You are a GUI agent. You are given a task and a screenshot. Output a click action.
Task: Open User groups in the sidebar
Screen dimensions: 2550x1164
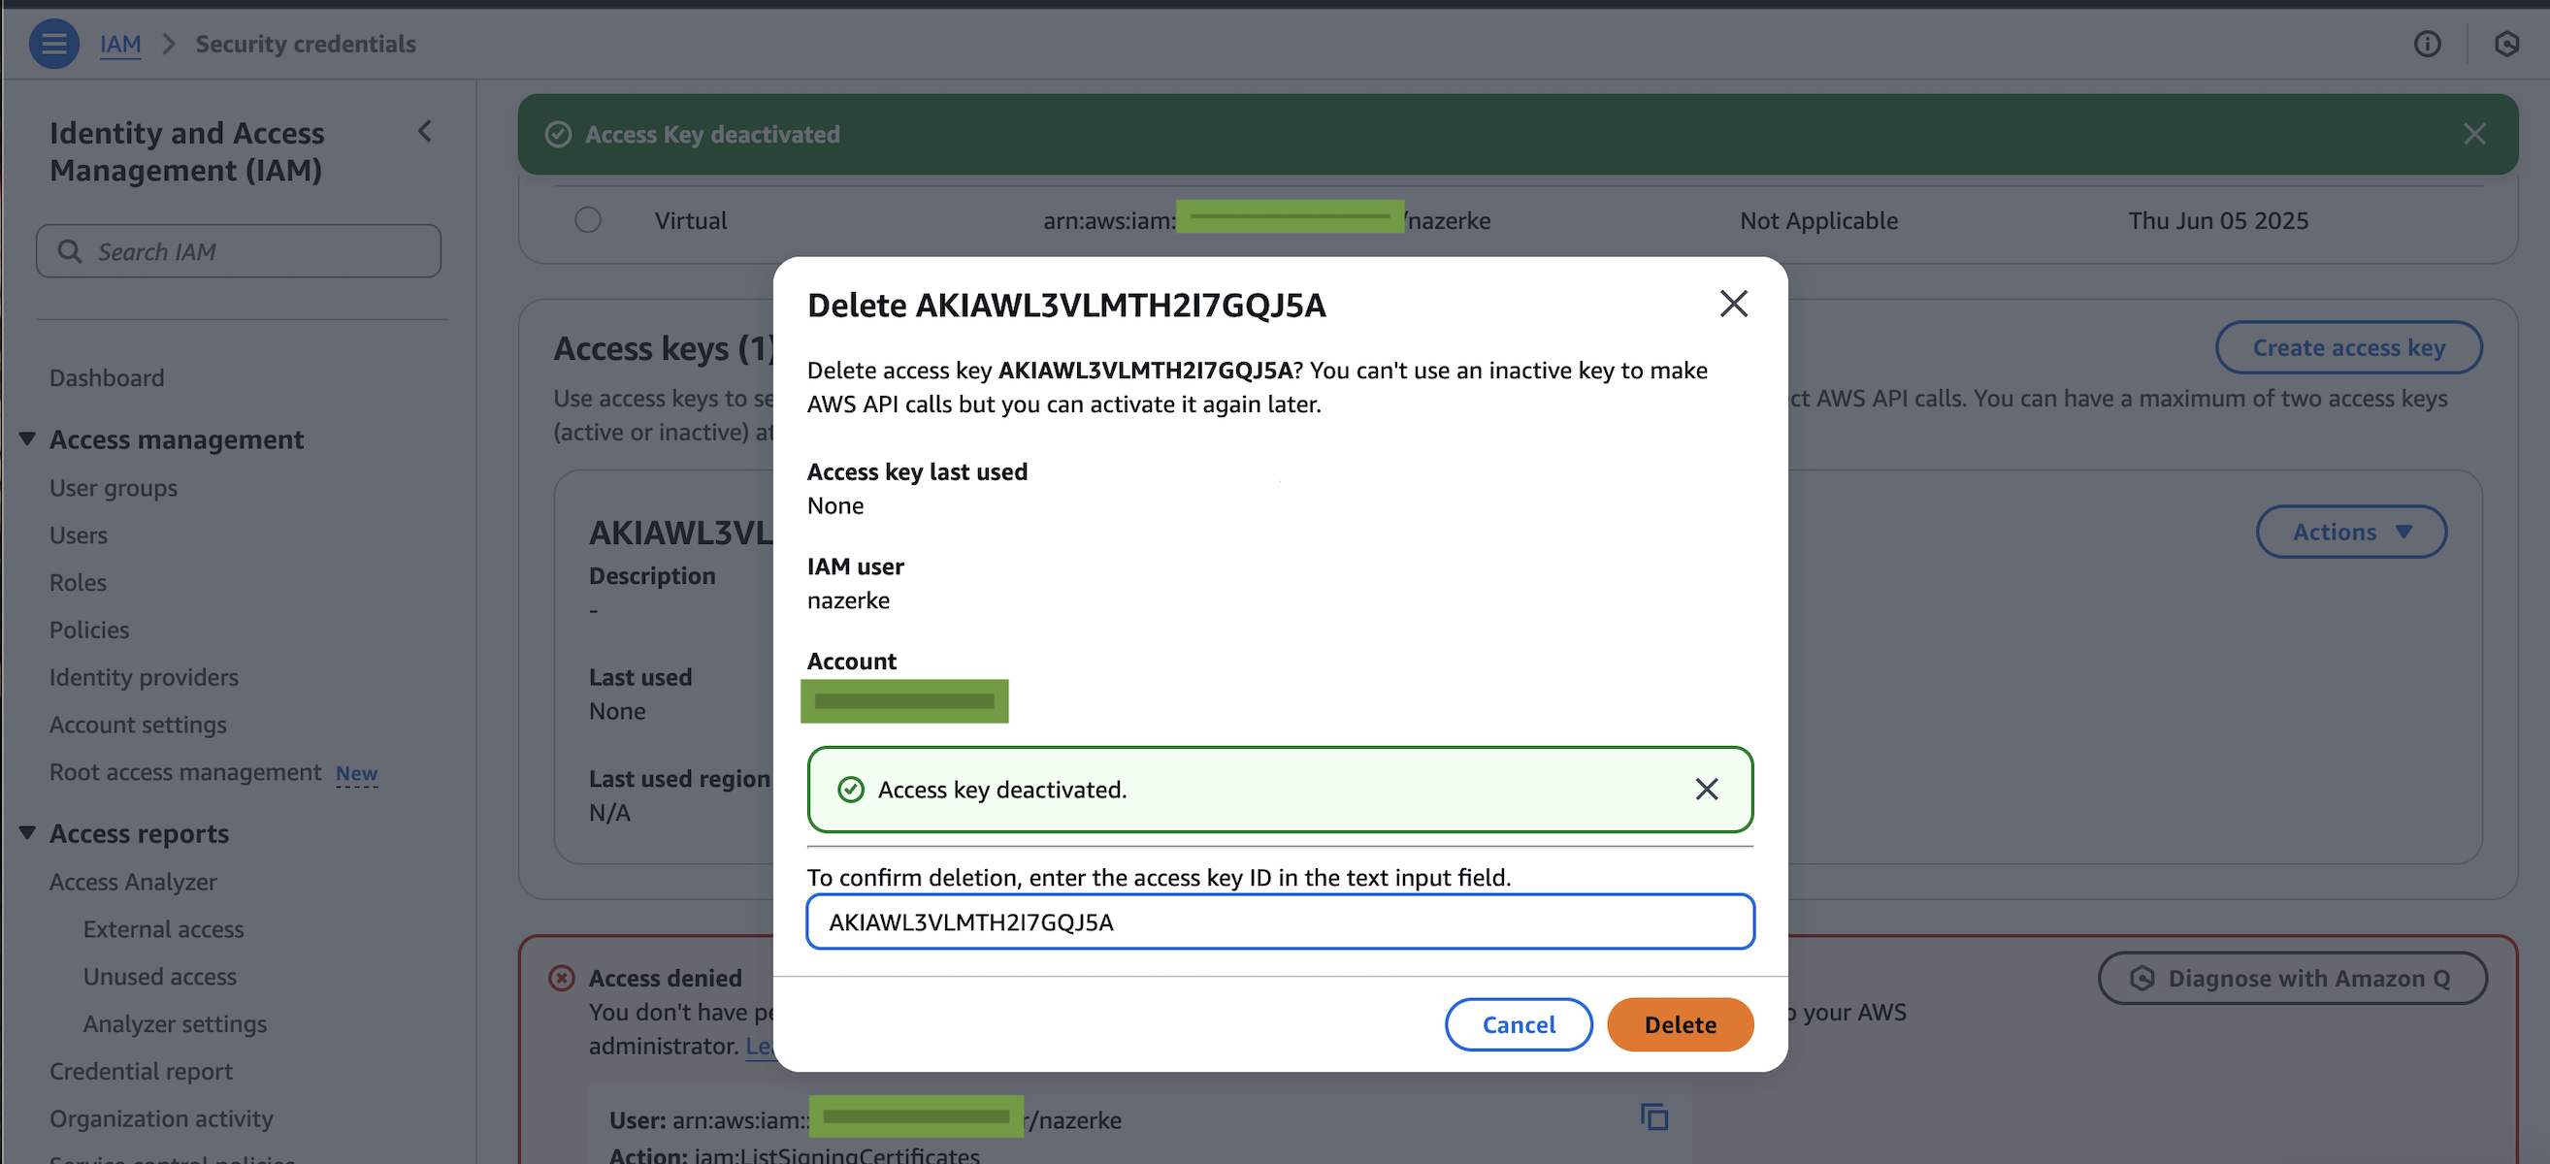(114, 488)
